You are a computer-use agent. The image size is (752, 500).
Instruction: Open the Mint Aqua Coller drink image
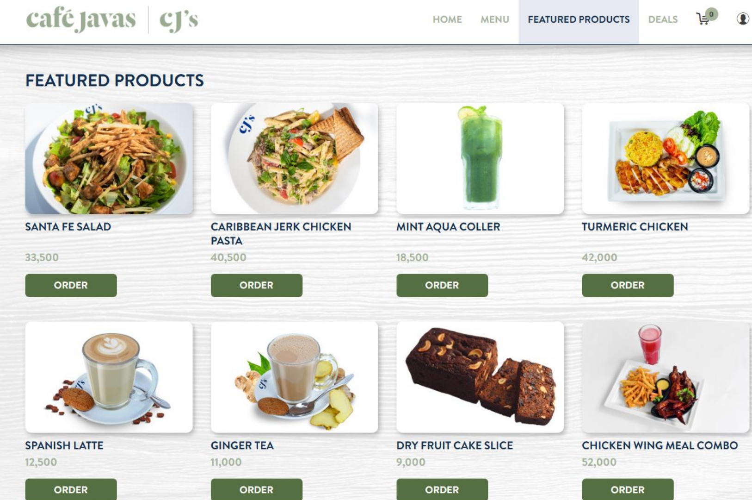(480, 158)
